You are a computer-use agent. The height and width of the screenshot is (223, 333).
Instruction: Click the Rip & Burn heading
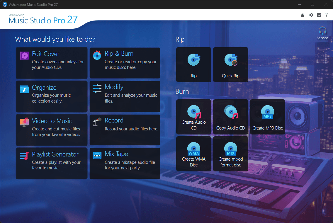[x=119, y=54]
